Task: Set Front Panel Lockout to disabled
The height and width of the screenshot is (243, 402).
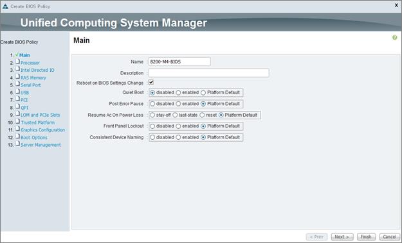Action: point(152,126)
